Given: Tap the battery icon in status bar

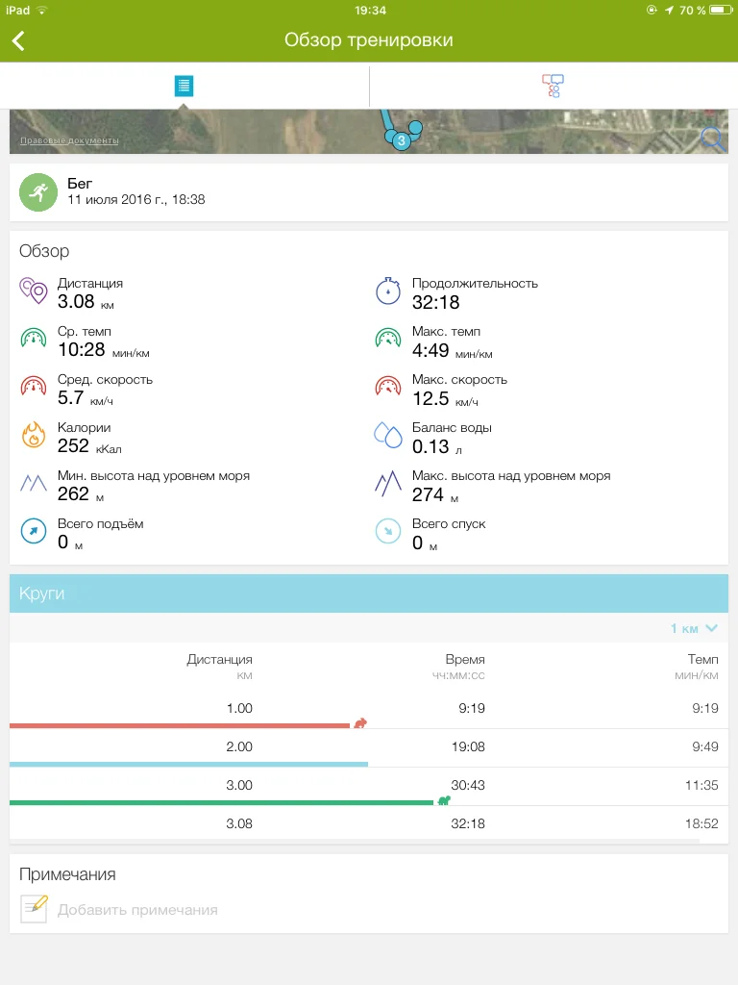Looking at the screenshot, I should tap(721, 10).
